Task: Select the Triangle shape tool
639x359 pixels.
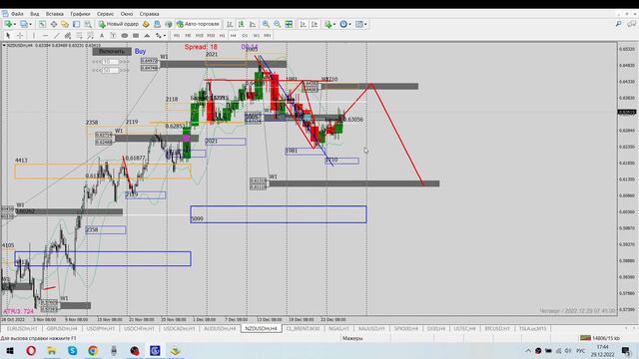Action: [147, 36]
